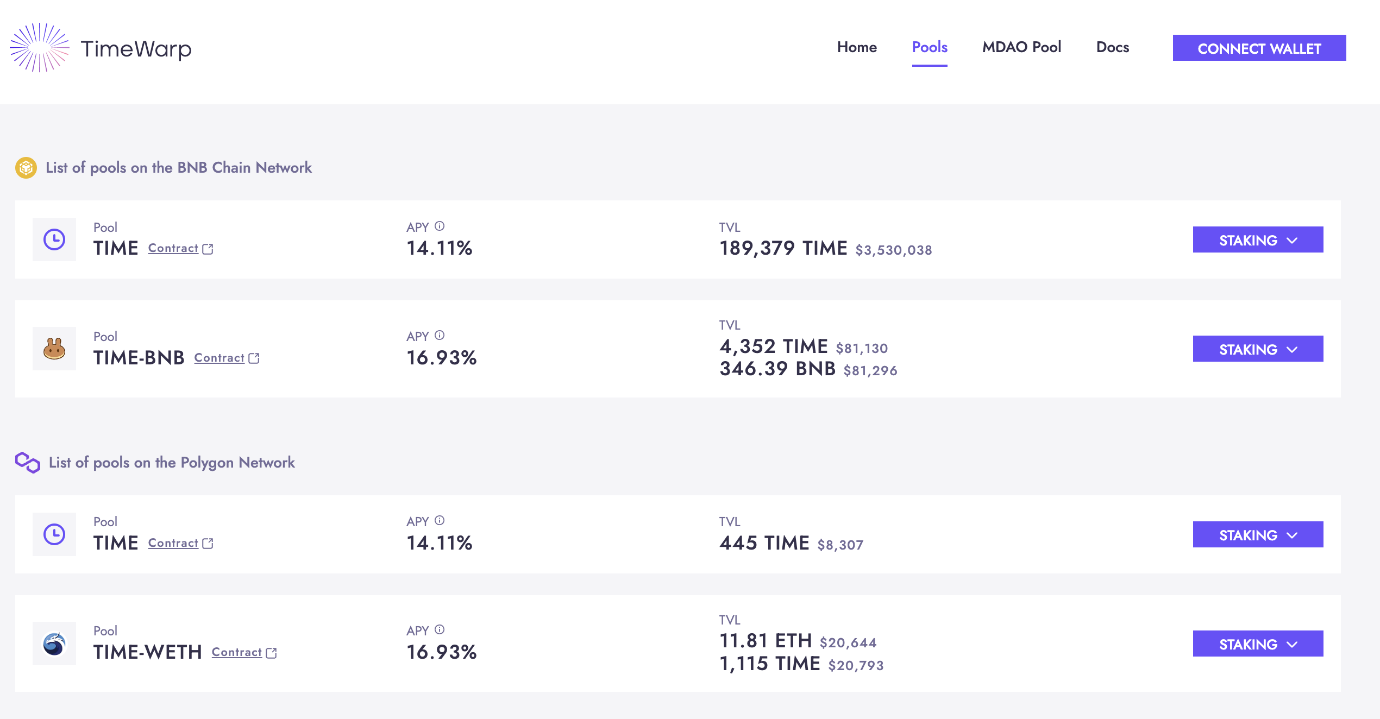The width and height of the screenshot is (1380, 719).
Task: Click the '4,352 TIME' TVL value
Action: [774, 346]
